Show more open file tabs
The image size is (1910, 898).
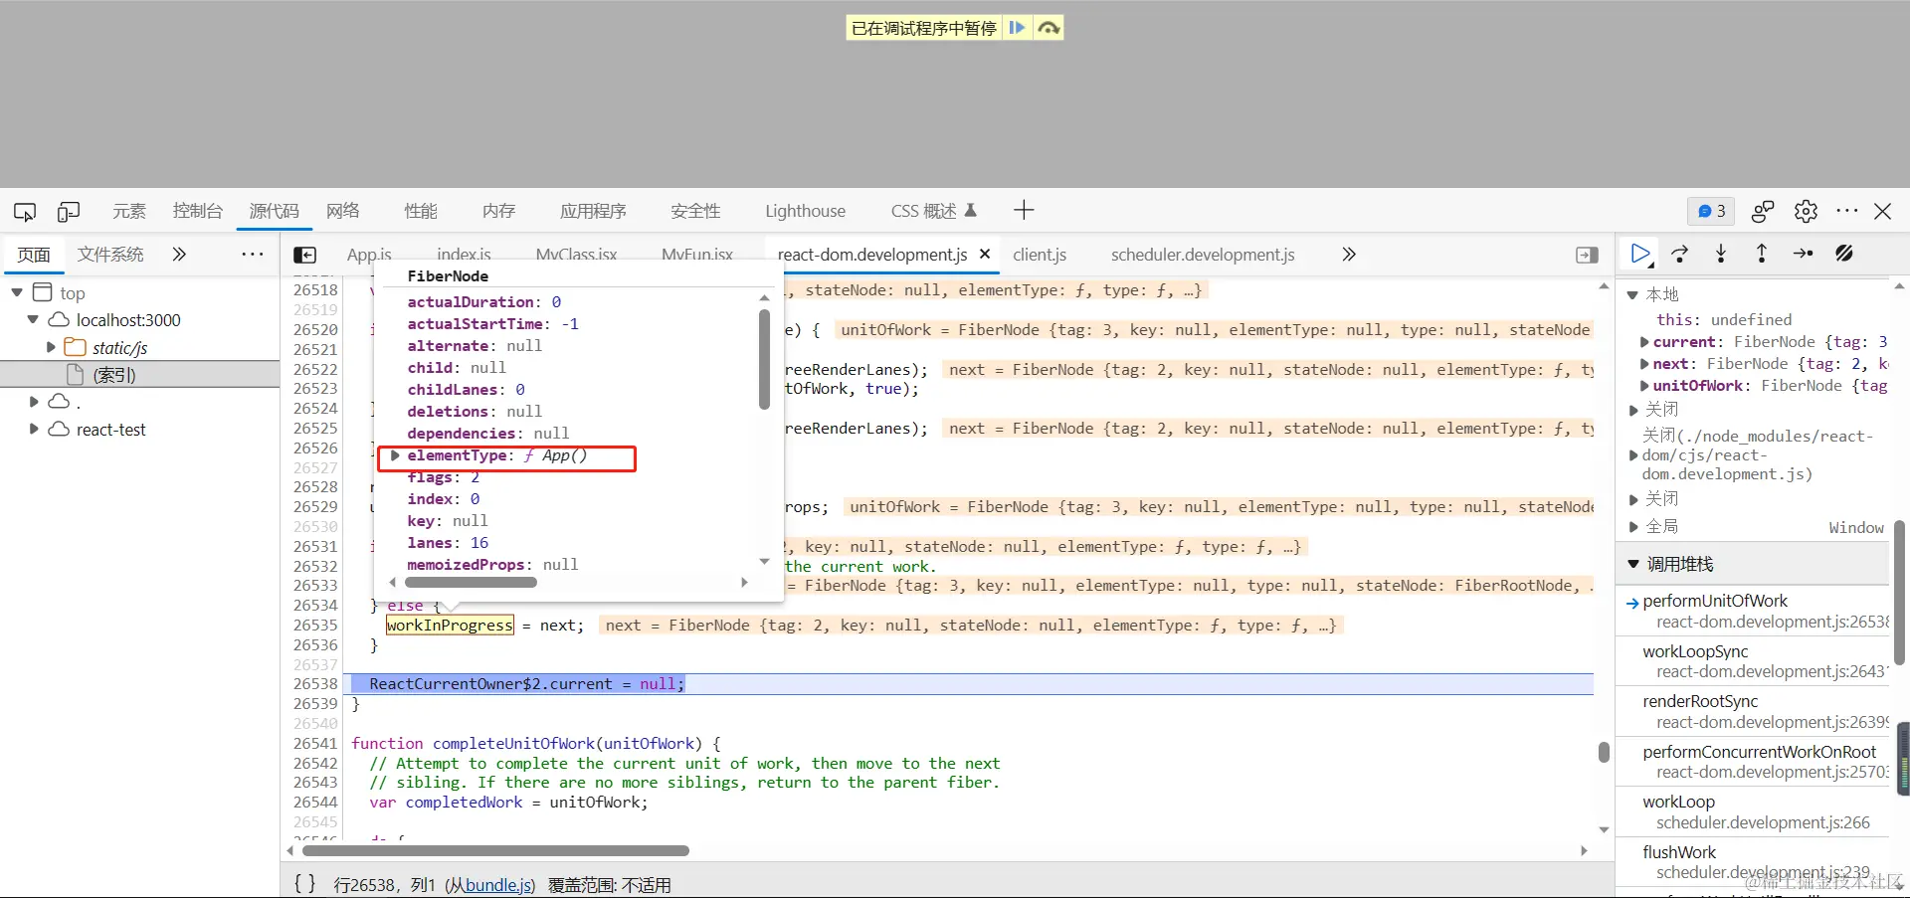pos(1349,255)
